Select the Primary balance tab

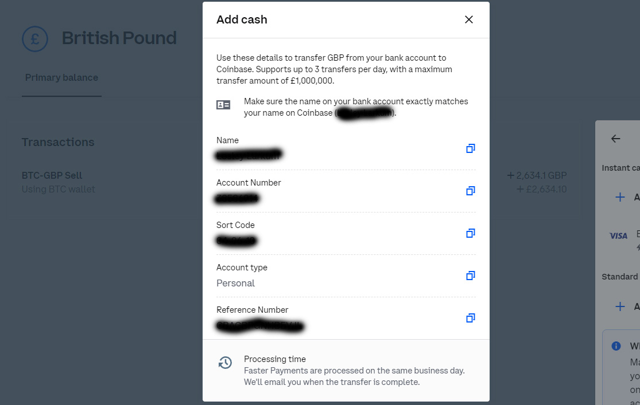click(61, 77)
